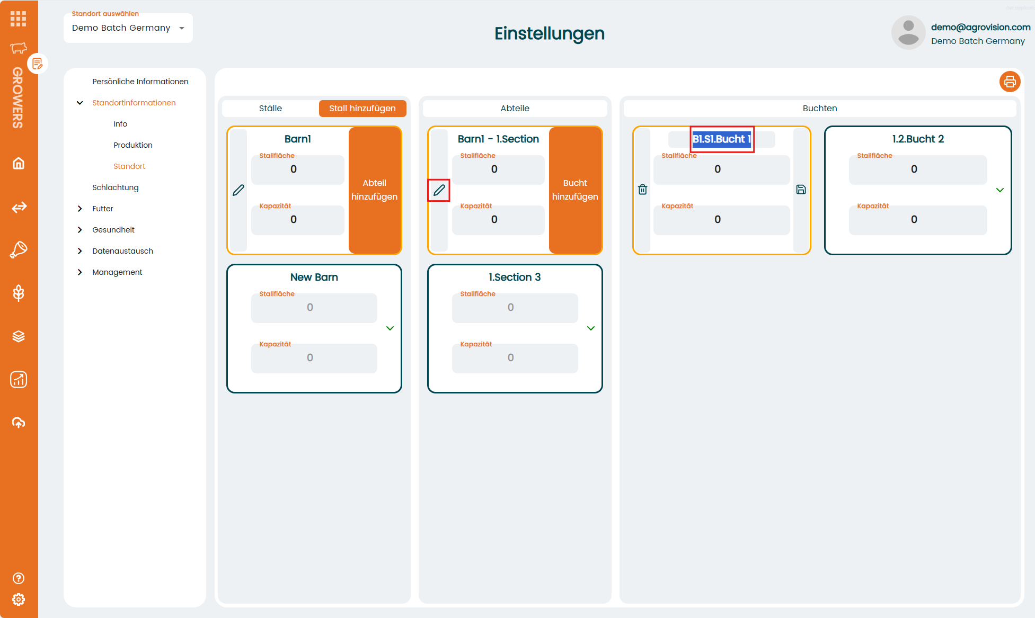Image resolution: width=1035 pixels, height=618 pixels.
Task: Click the trash icon on B1.S1.Bucht 1
Action: (642, 190)
